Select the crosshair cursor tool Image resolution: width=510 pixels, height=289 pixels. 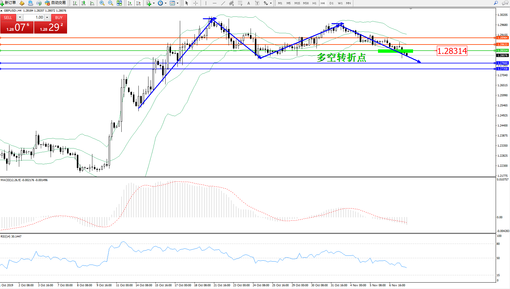[x=195, y=3]
